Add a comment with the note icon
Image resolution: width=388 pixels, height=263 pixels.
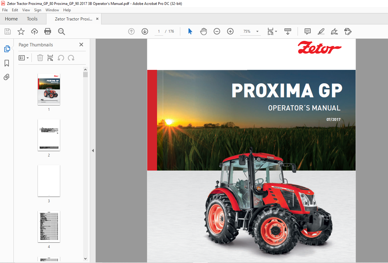308,31
